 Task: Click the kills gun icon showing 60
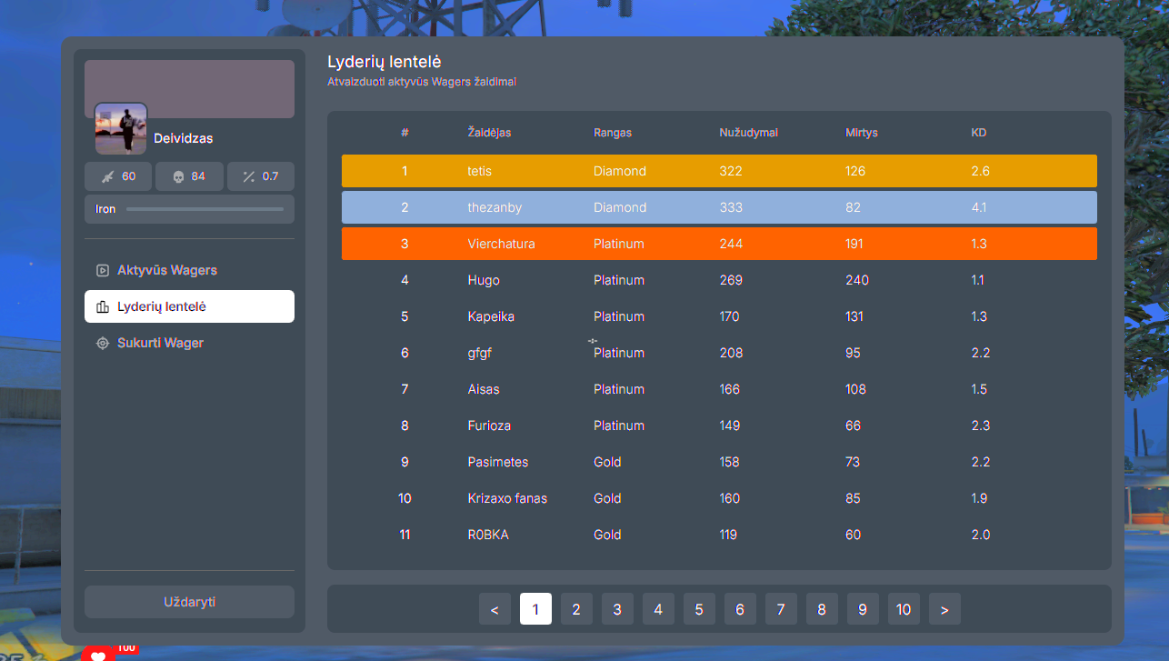coord(106,176)
